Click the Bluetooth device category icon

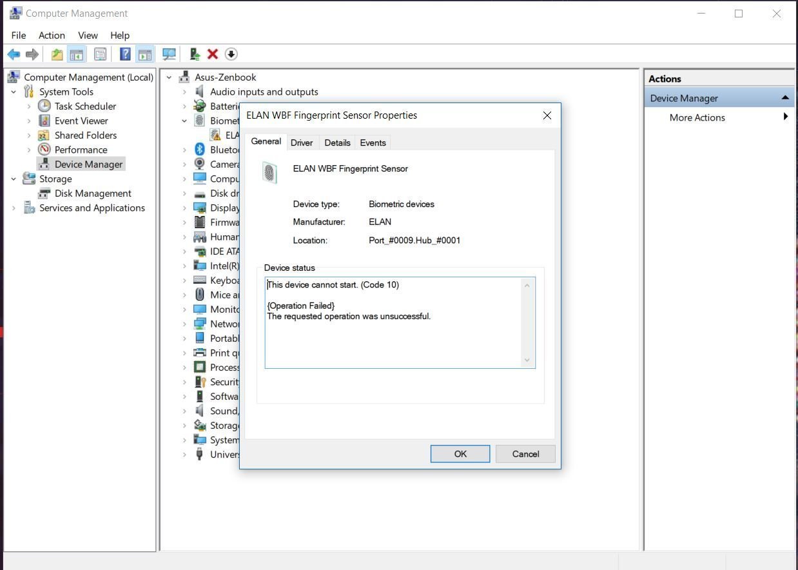point(200,150)
